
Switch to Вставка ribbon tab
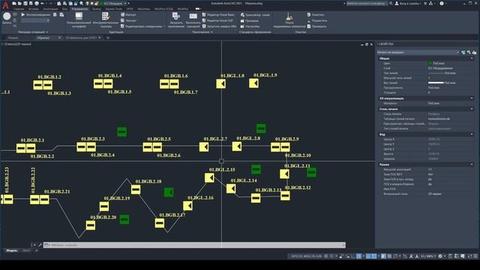click(34, 9)
